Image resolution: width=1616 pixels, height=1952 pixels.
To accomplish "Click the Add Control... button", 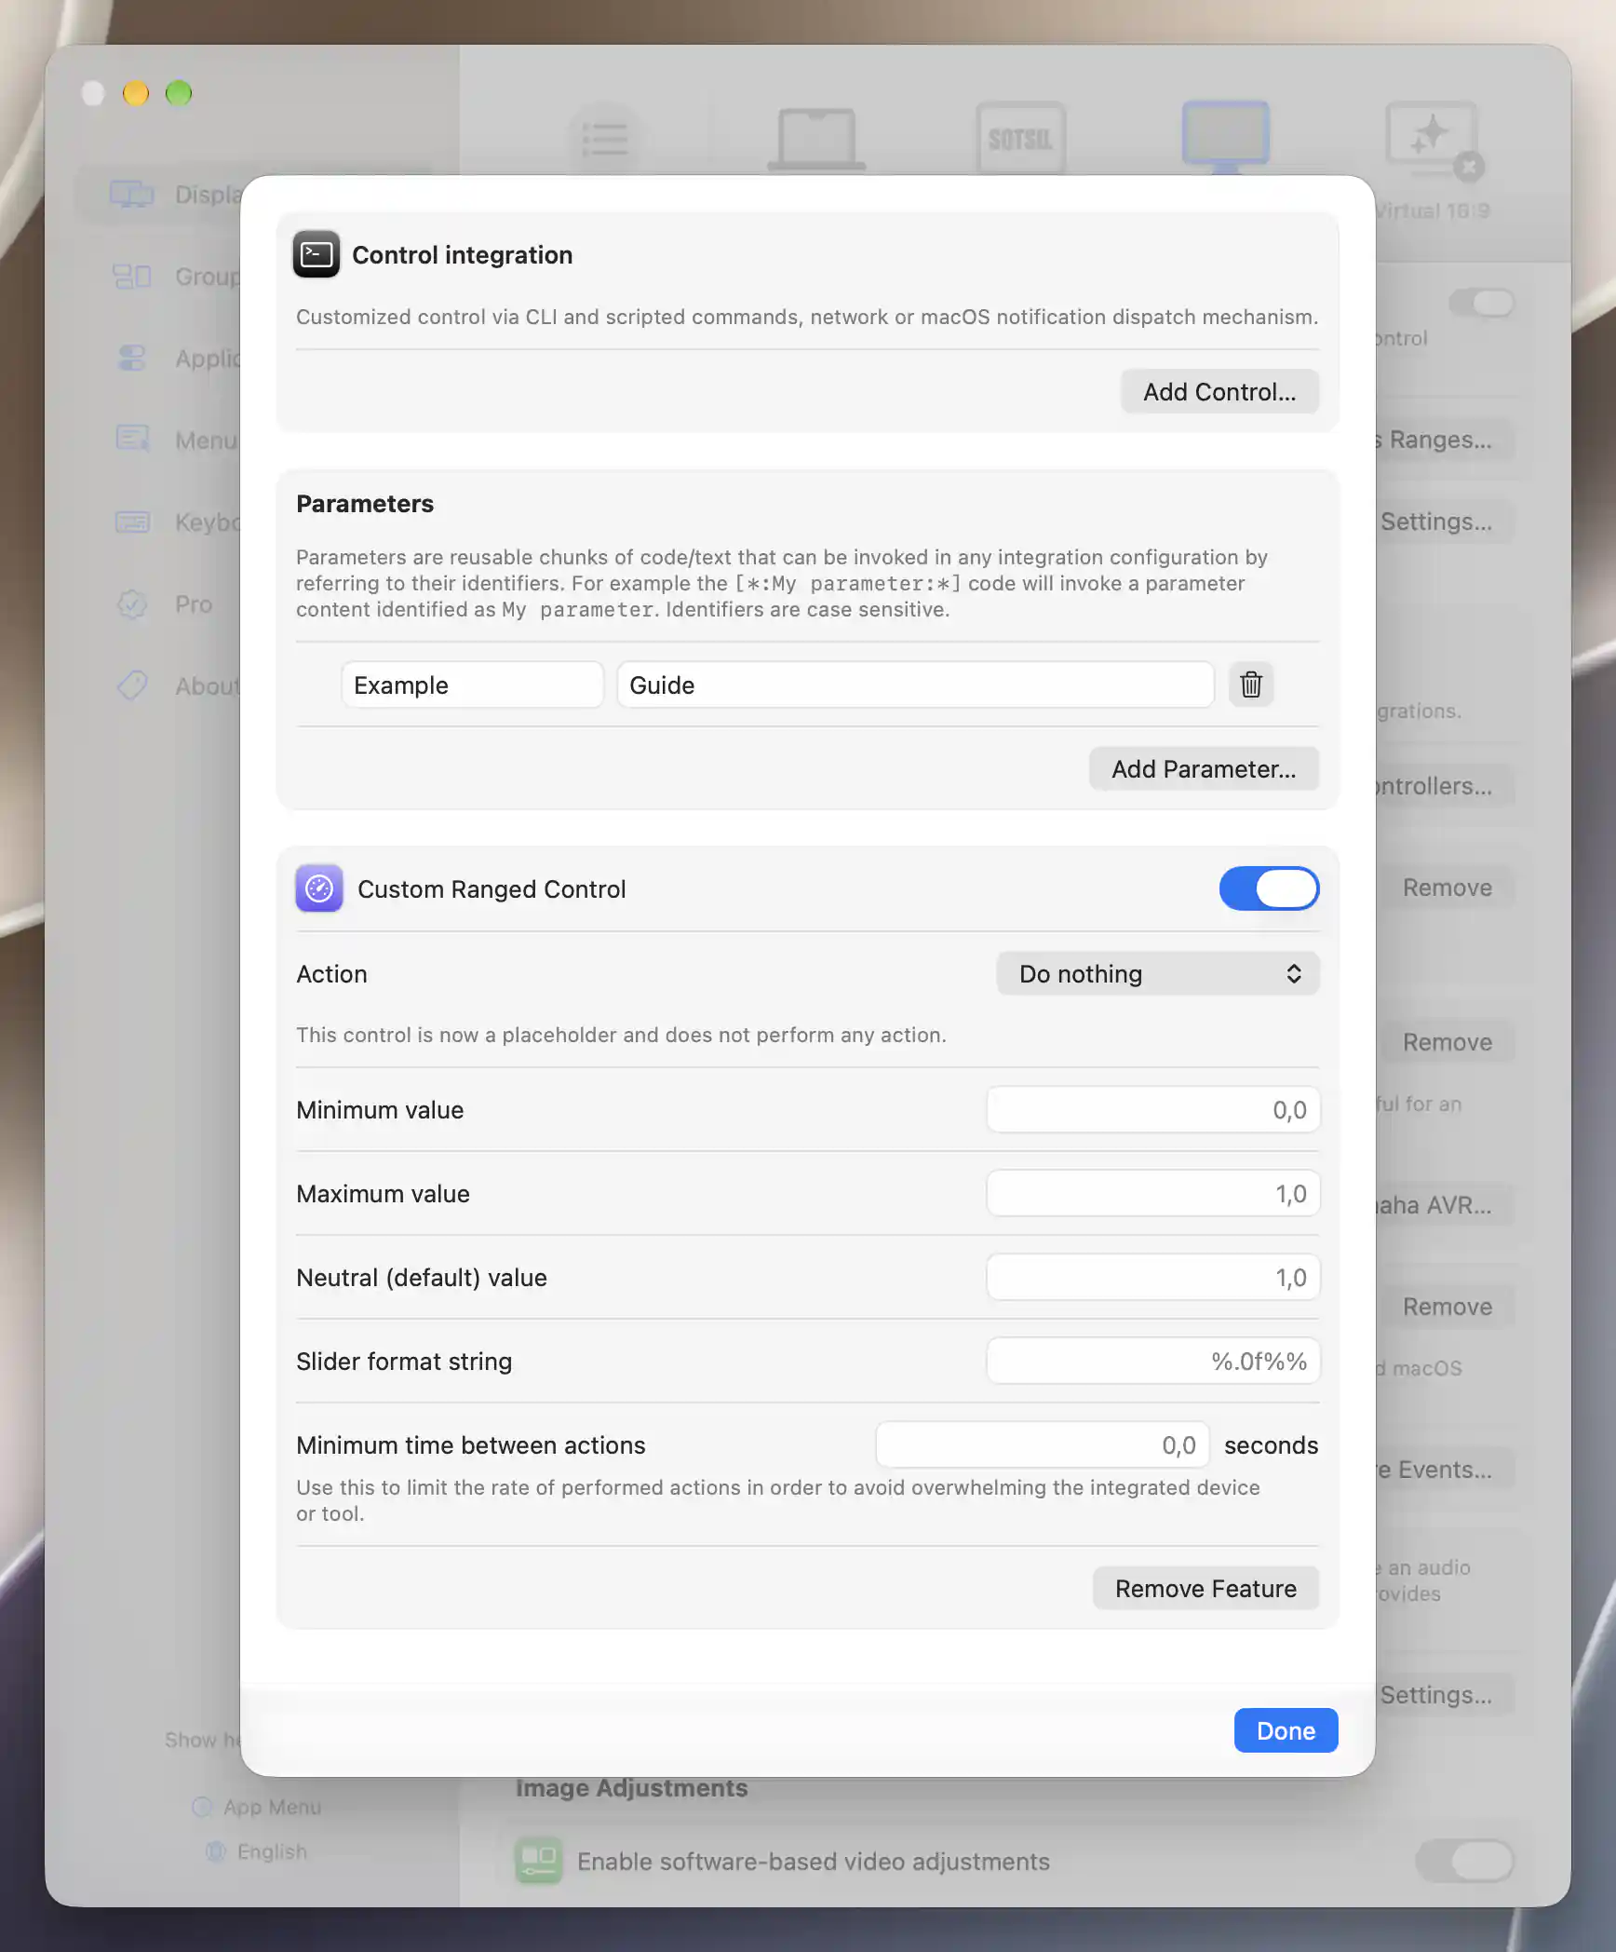I will tap(1219, 391).
